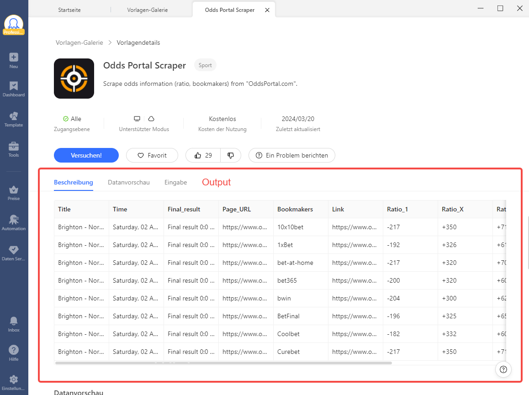
Task: Click the Kostenlos usage cost label
Action: click(222, 119)
